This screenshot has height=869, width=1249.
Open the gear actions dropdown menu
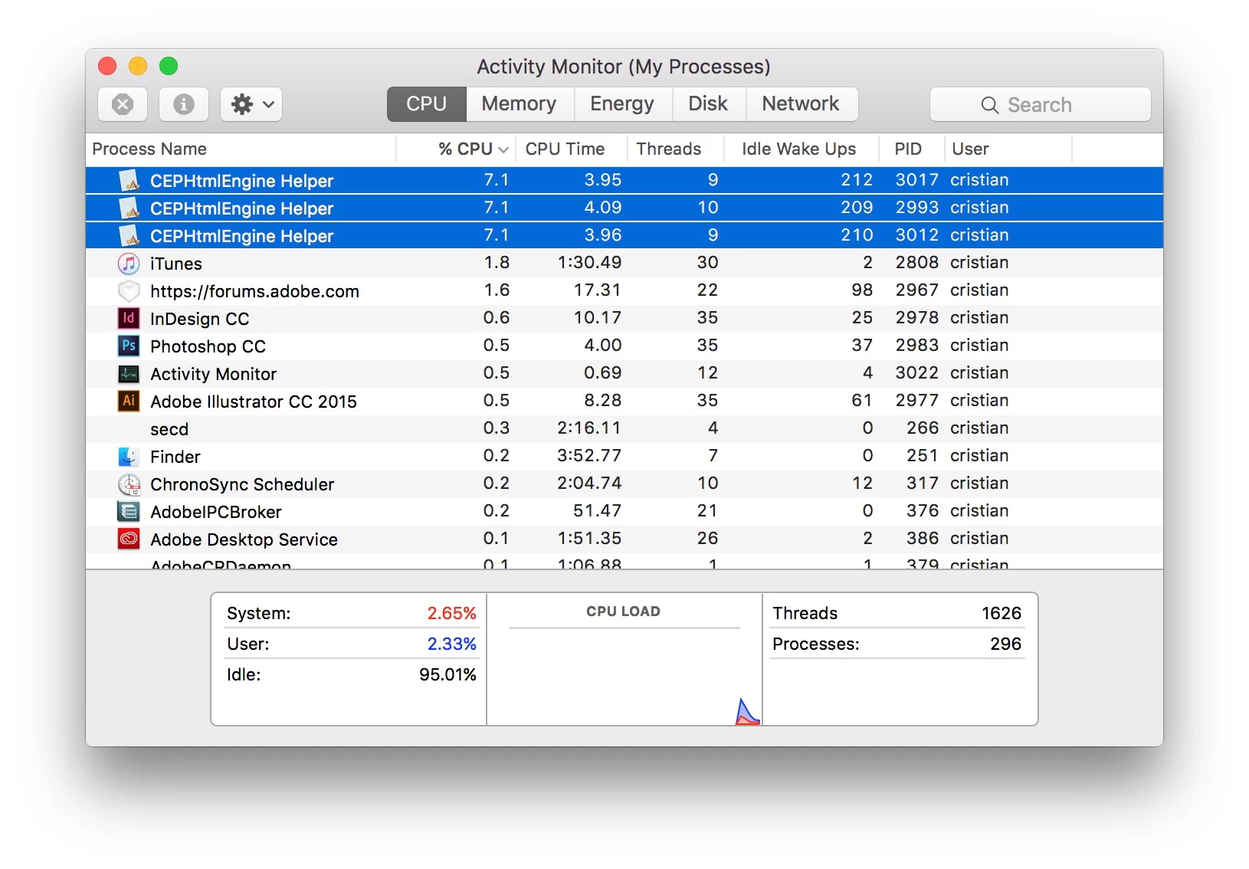point(251,104)
